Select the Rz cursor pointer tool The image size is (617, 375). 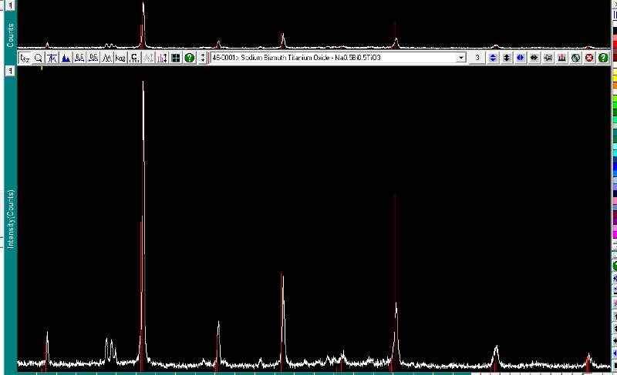point(25,58)
